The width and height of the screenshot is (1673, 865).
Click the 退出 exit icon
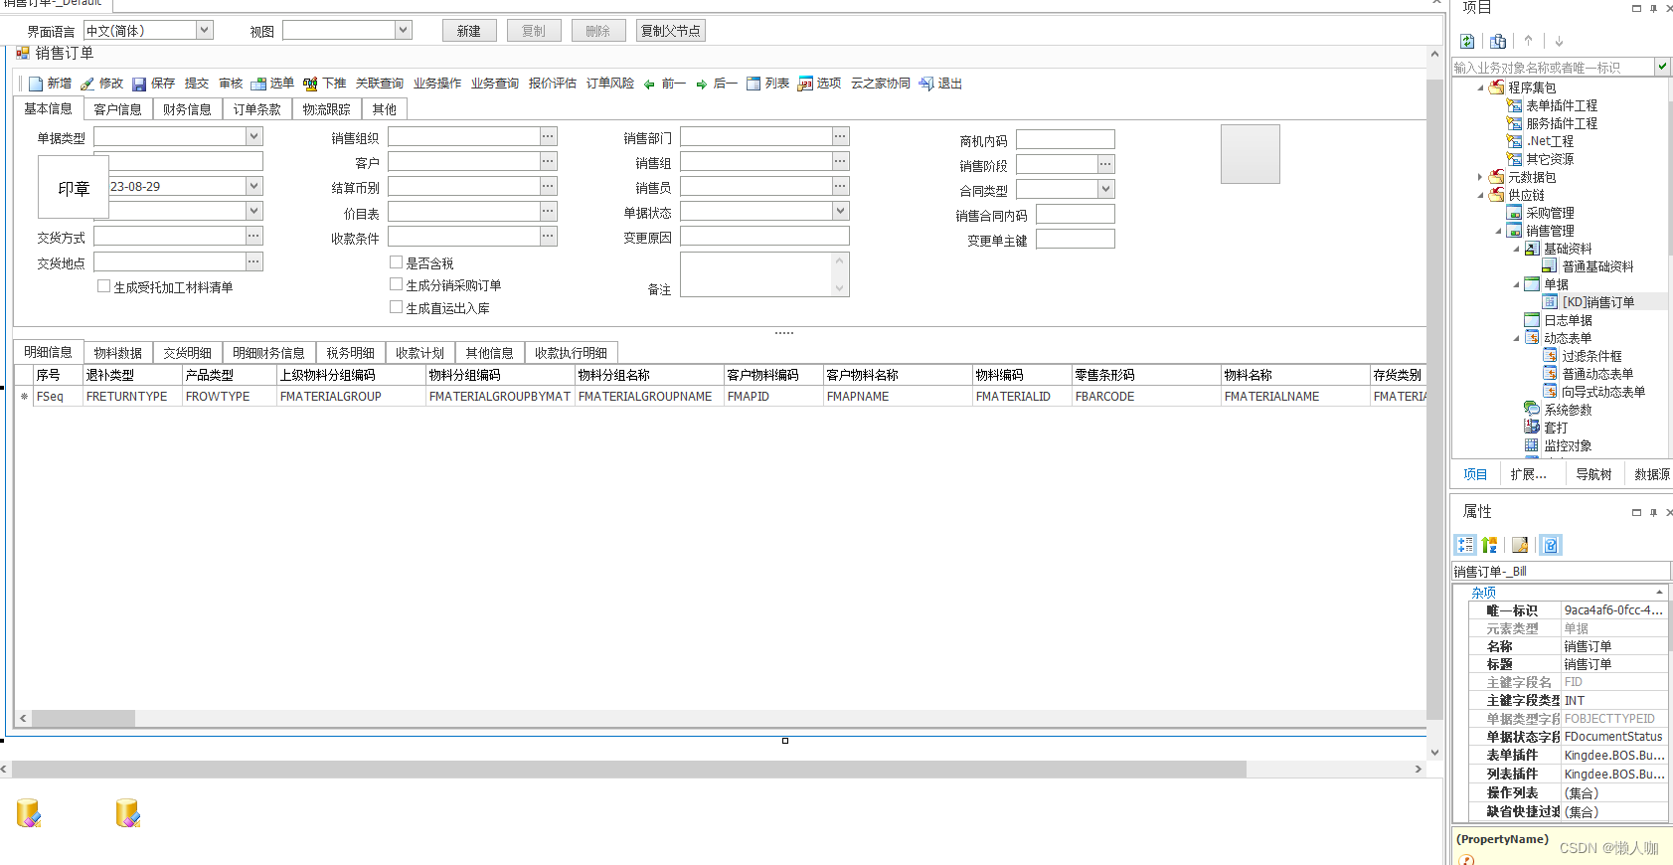click(x=926, y=84)
